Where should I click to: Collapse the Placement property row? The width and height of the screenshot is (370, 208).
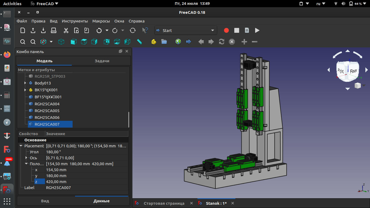click(21, 146)
